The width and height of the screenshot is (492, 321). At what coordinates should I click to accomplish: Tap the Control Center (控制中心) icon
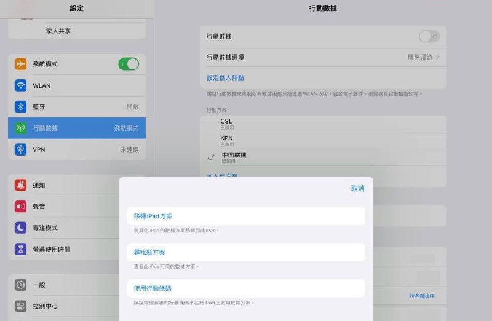[x=20, y=306]
